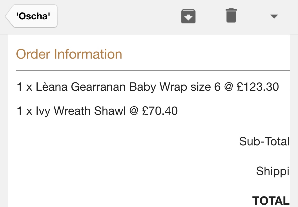The width and height of the screenshot is (298, 207).
Task: Tap the truncated Shipping label
Action: point(272,171)
